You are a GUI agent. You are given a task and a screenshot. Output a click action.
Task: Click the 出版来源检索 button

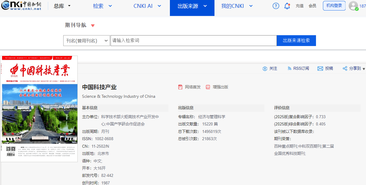296,41
